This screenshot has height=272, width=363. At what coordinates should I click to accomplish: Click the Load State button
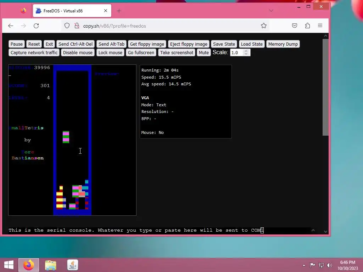252,44
